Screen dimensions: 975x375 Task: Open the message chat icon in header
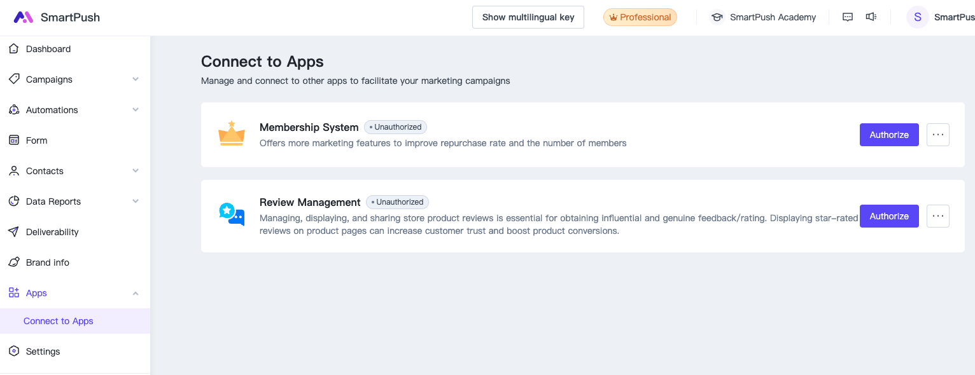click(848, 17)
